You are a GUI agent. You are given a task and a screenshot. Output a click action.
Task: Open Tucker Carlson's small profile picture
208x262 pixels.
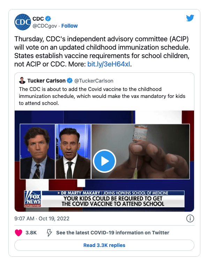click(x=22, y=80)
